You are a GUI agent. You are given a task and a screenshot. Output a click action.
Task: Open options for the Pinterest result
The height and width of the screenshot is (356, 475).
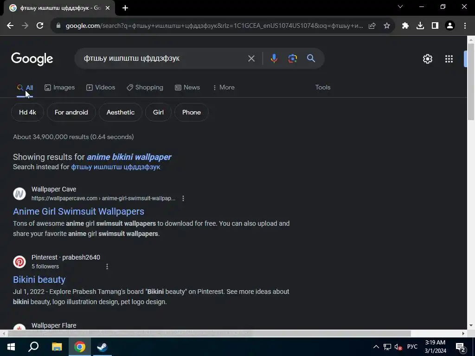point(107,267)
